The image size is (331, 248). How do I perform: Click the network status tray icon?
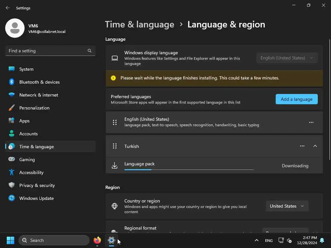[x=281, y=240]
